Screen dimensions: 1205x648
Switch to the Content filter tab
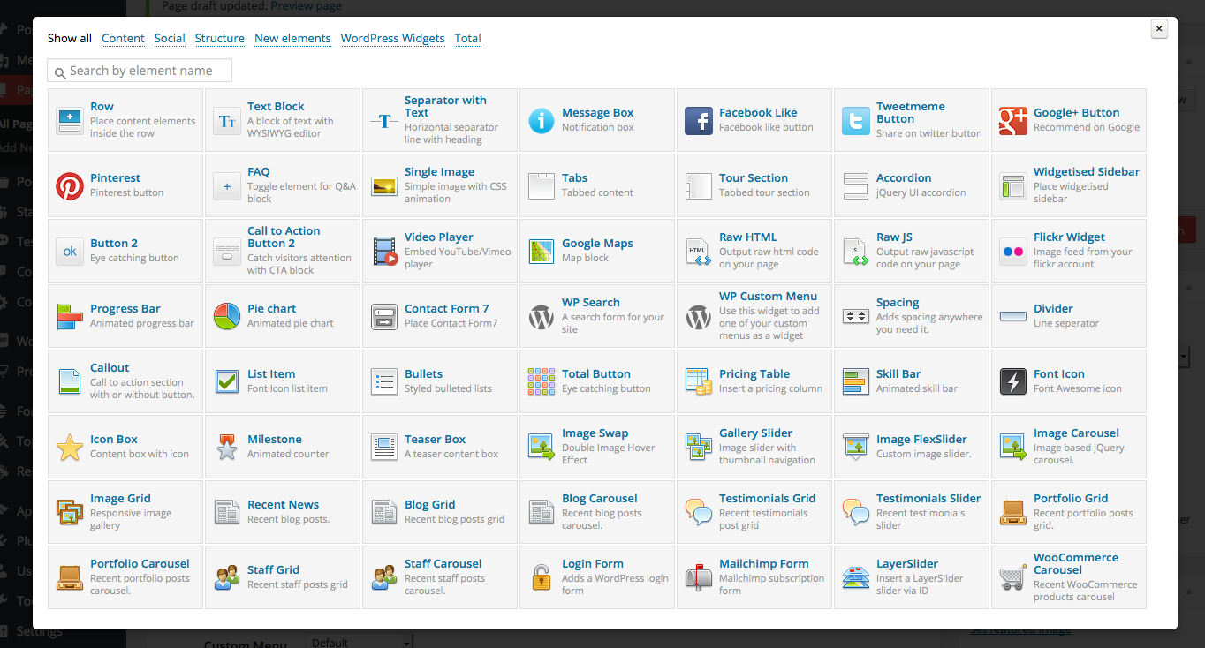coord(123,38)
